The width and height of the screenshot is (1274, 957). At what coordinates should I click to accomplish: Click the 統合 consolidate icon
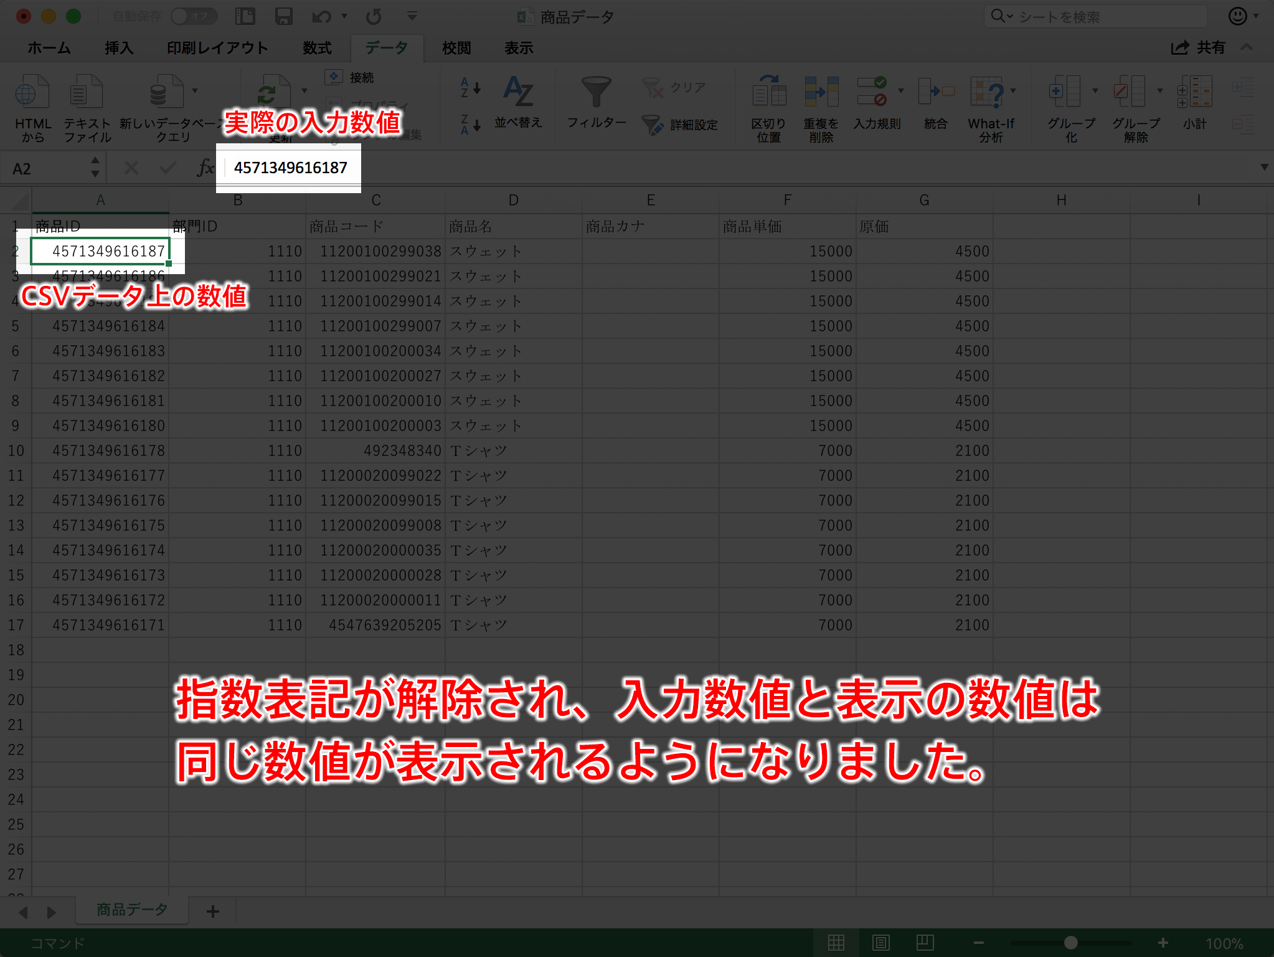pyautogui.click(x=935, y=91)
